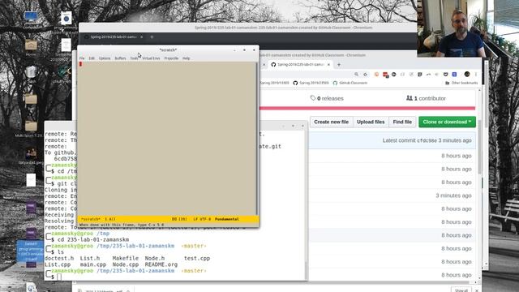The height and width of the screenshot is (292, 519).
Task: Open the Chromium three-dot menu
Action: click(x=476, y=75)
